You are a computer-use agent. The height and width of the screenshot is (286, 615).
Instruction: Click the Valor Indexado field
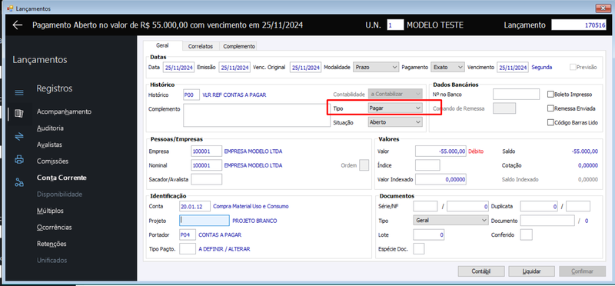coord(440,179)
